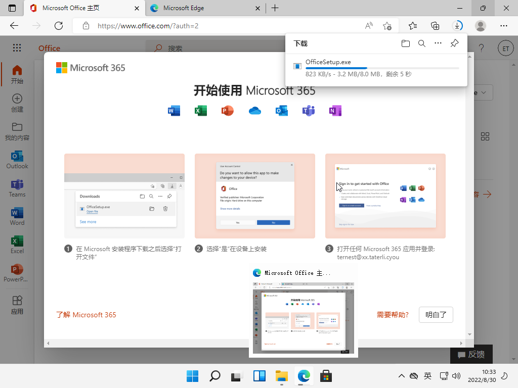Open the Windows Start menu
Viewport: 518px width, 388px height.
point(192,376)
